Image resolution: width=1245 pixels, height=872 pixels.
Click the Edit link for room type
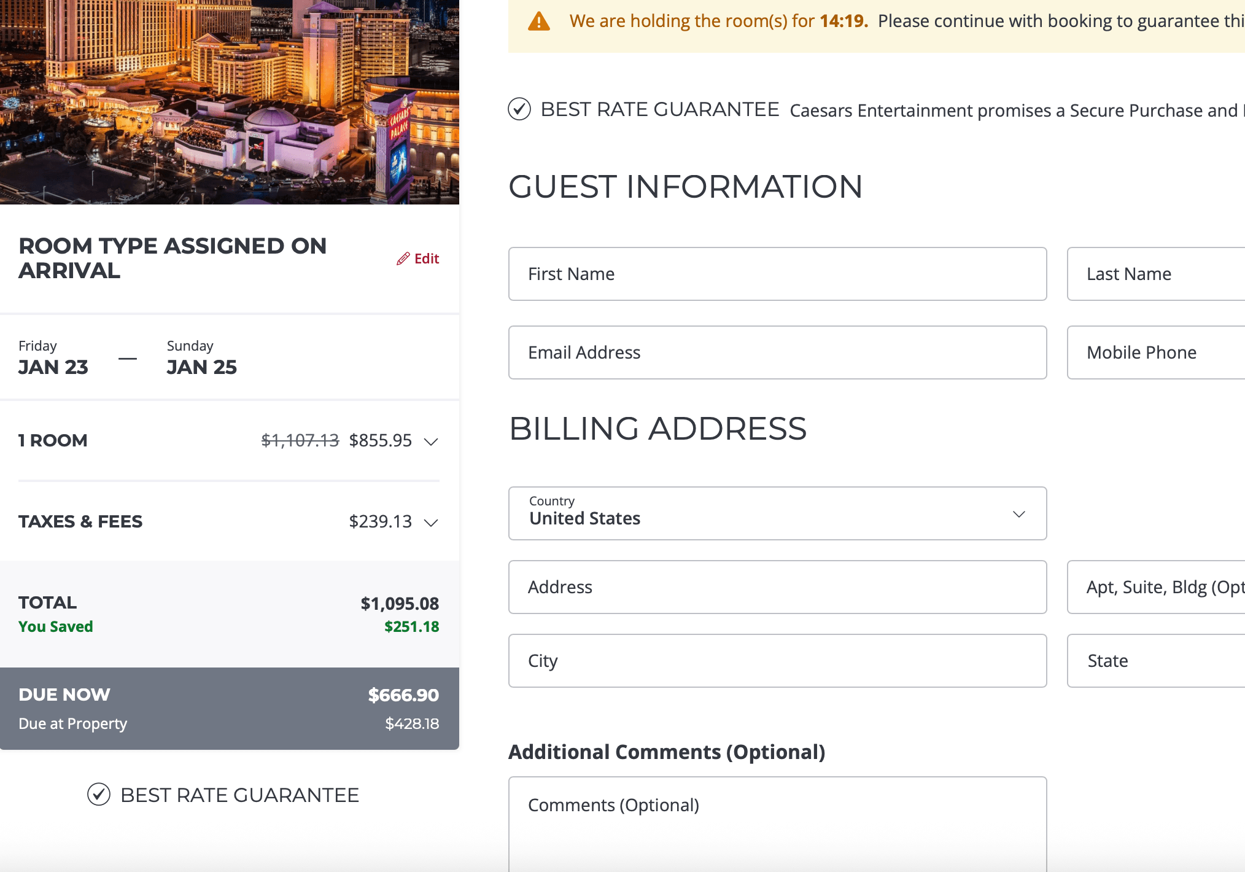click(x=427, y=259)
